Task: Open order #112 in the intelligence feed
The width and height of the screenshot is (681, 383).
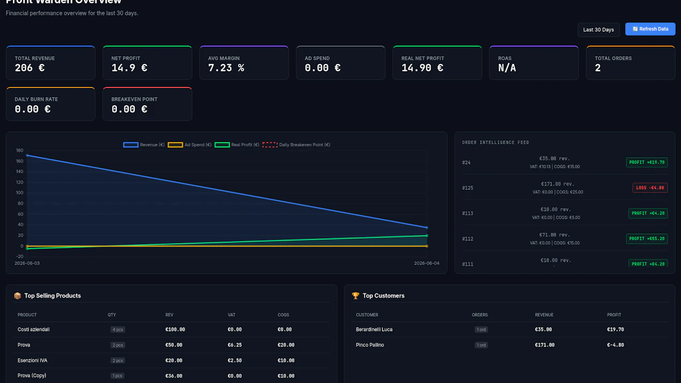Action: pos(565,239)
